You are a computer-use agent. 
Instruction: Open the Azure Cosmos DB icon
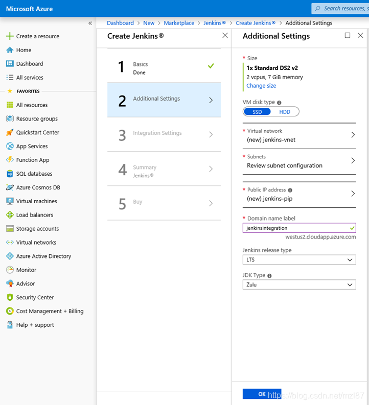tap(10, 187)
